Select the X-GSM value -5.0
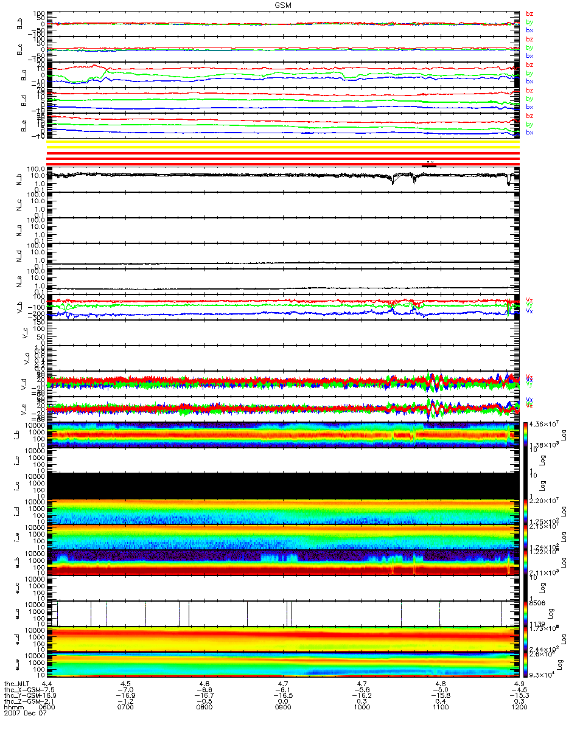566x730 pixels. coord(440,691)
